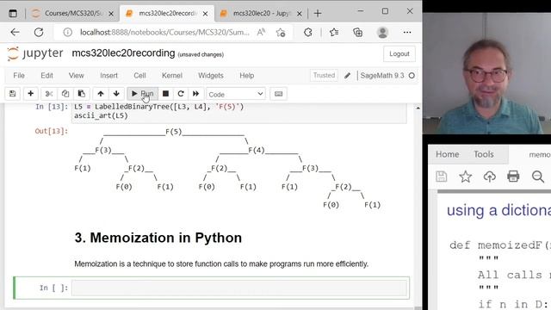
Task: Open the Collections icon in browser toolbar
Action: pos(358,33)
